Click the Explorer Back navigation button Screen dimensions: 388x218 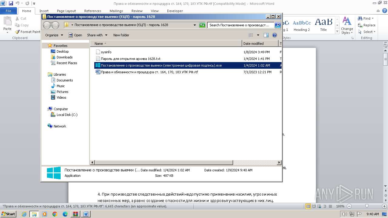pyautogui.click(x=47, y=25)
